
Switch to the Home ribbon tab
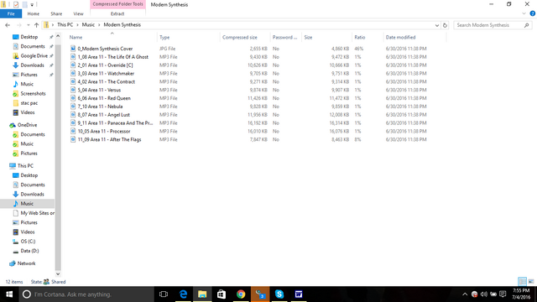pos(34,13)
